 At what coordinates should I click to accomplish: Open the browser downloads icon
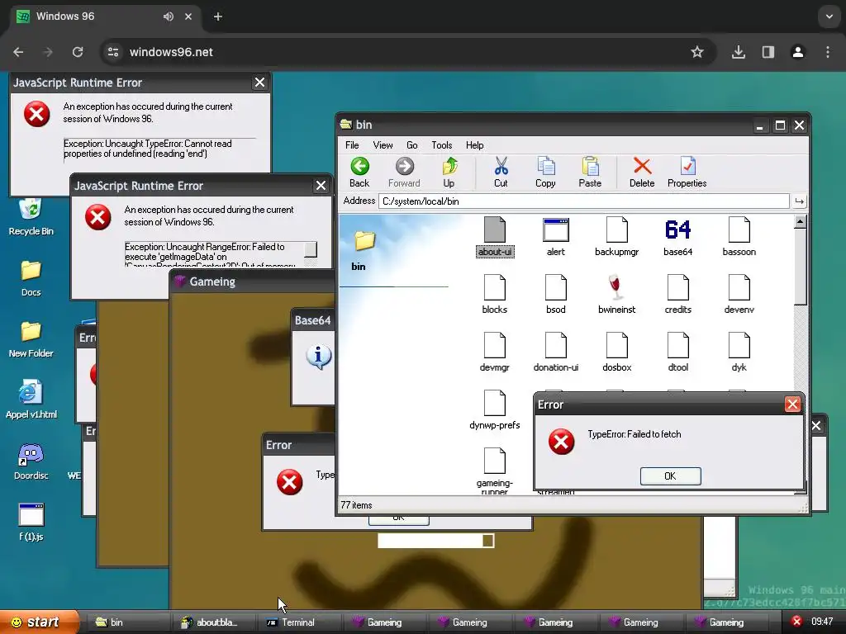click(738, 52)
